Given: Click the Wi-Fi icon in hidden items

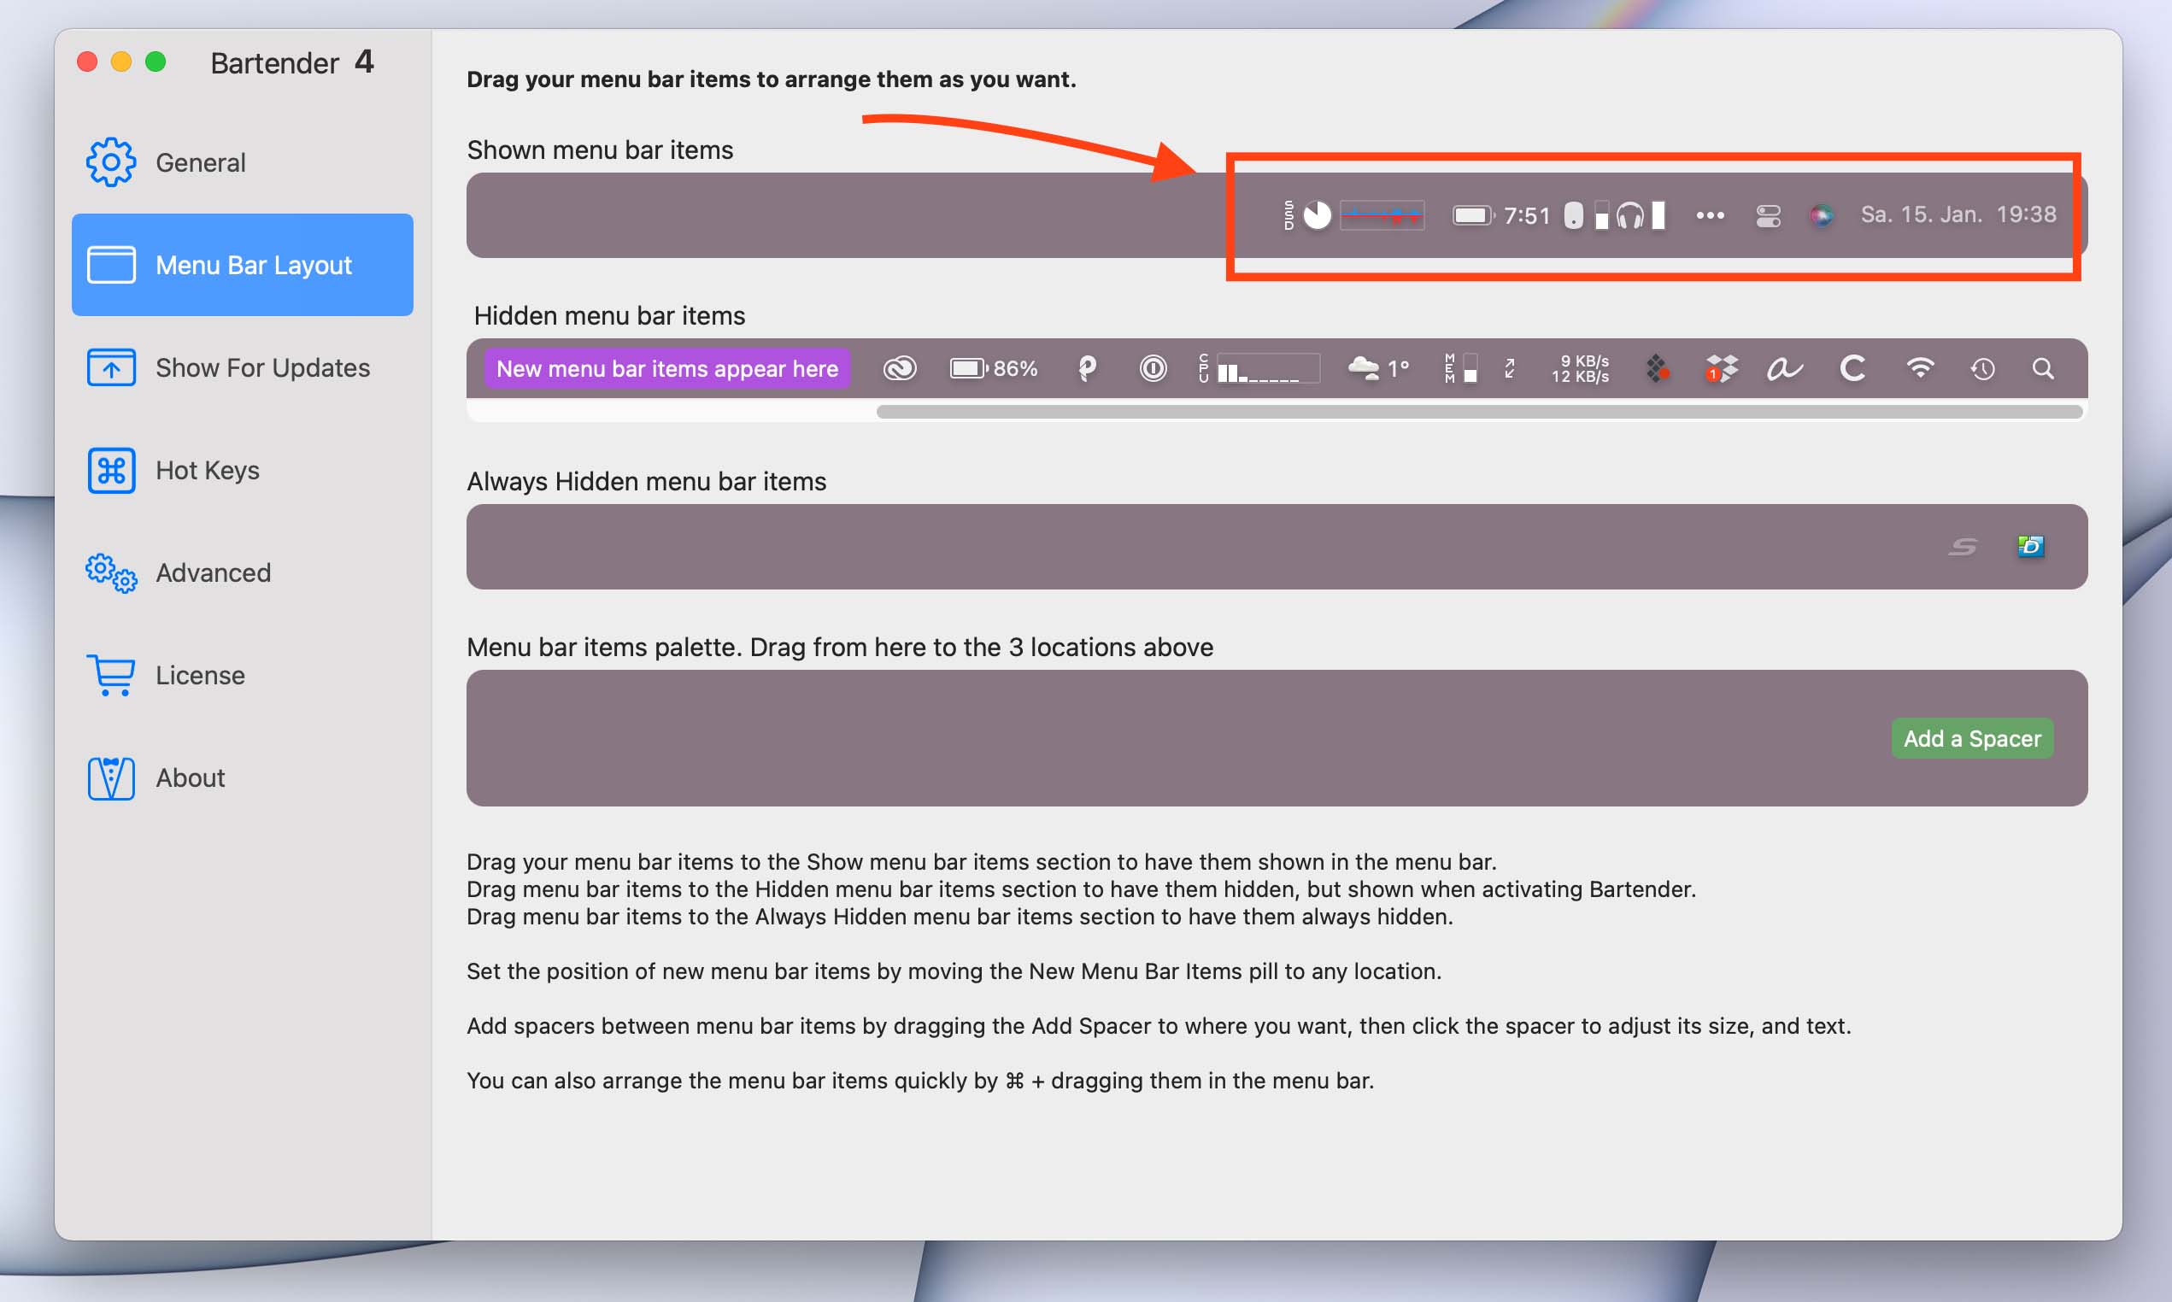Looking at the screenshot, I should coord(1919,368).
